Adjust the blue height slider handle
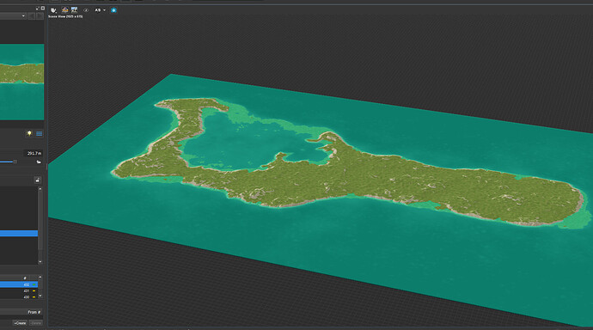The height and width of the screenshot is (330, 593). 15,162
